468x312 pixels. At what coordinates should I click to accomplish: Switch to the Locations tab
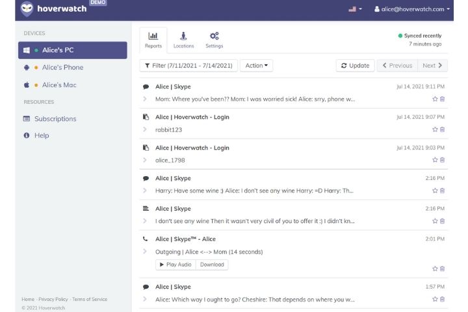183,40
